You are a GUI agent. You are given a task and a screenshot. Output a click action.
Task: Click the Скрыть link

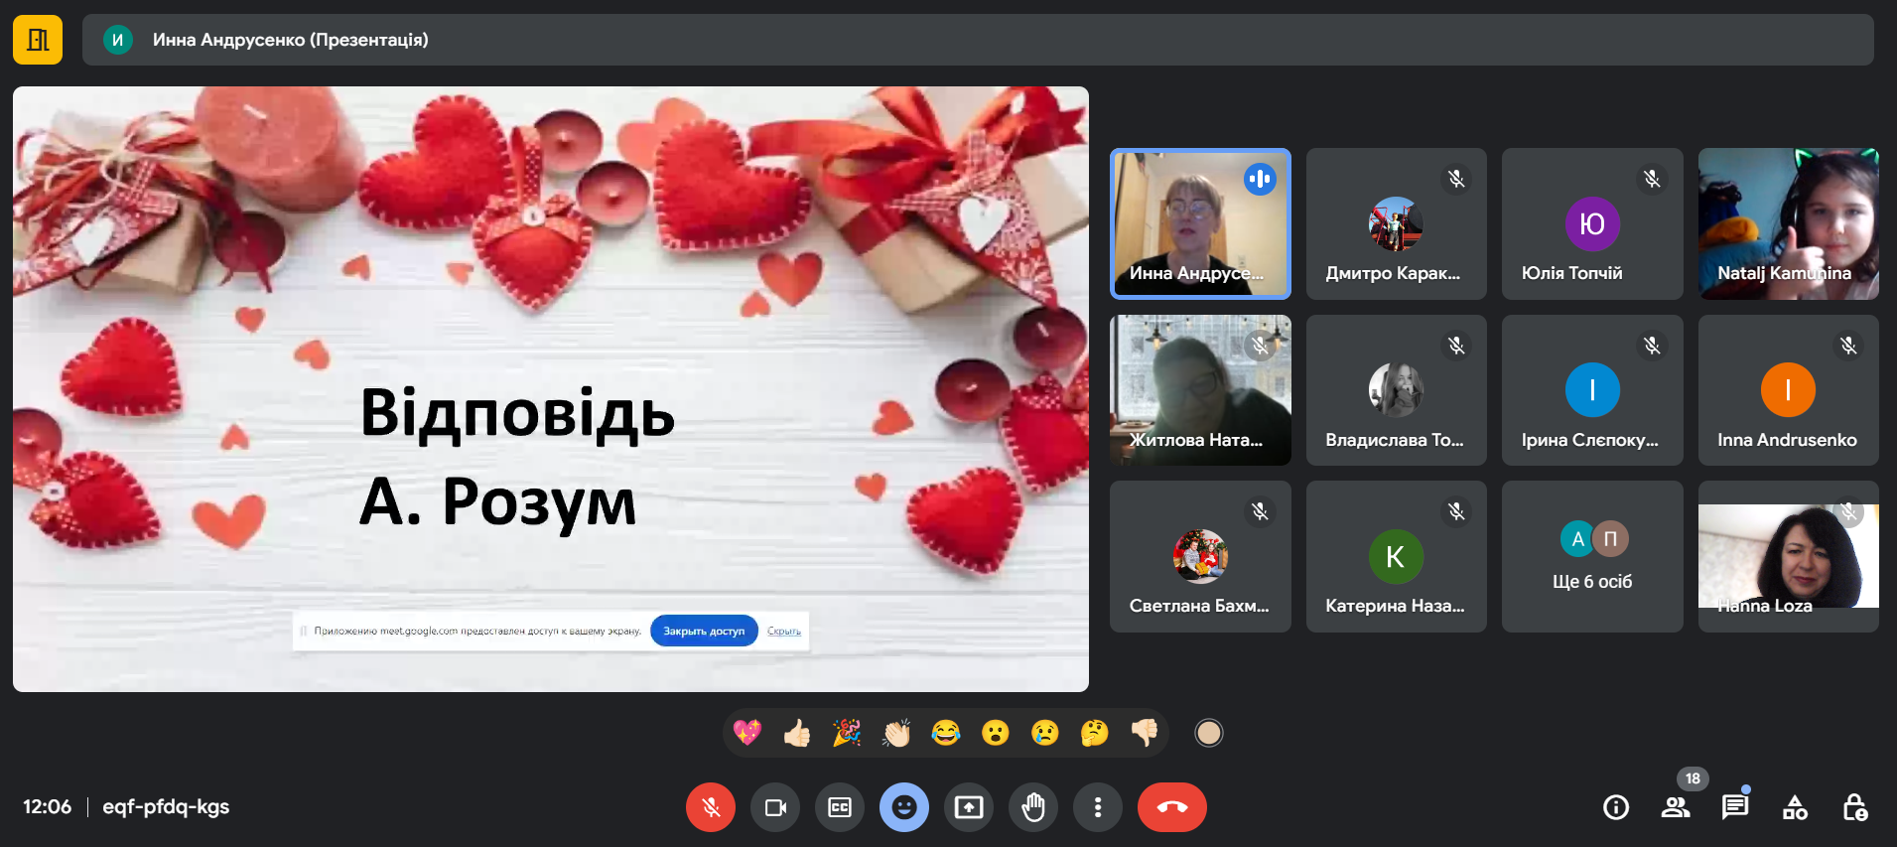(x=783, y=631)
